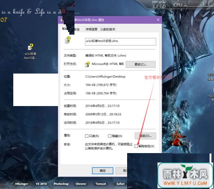Open the VS 2015 dock shortcut

click(x=42, y=184)
